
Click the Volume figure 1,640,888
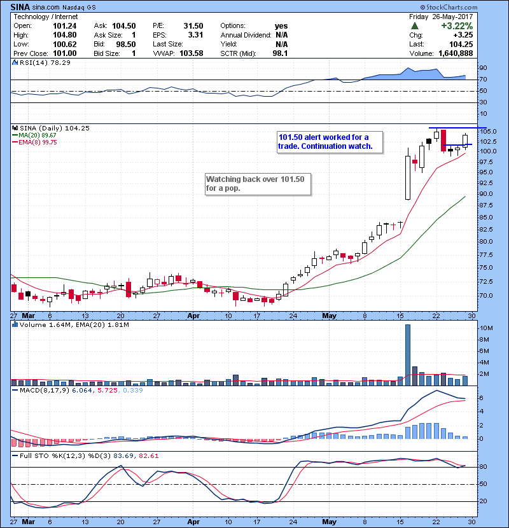456,53
